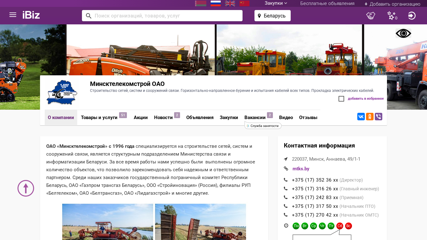Focus the organizations search field

162,16
